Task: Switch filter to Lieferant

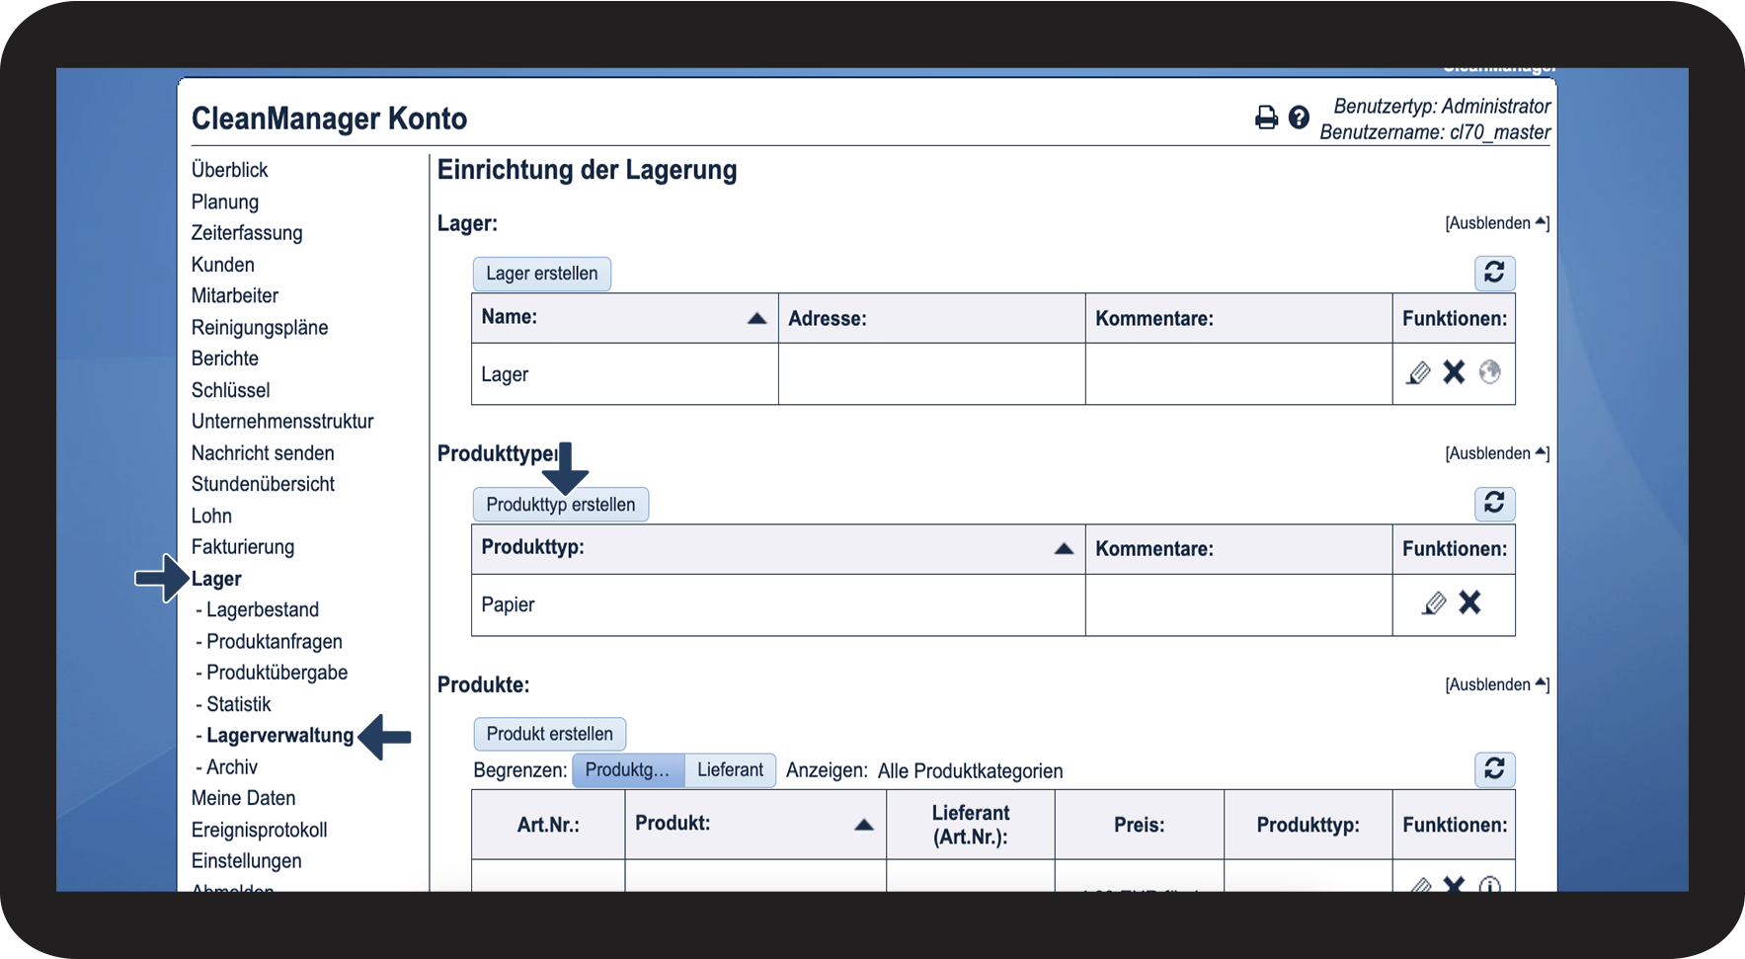Action: click(730, 770)
